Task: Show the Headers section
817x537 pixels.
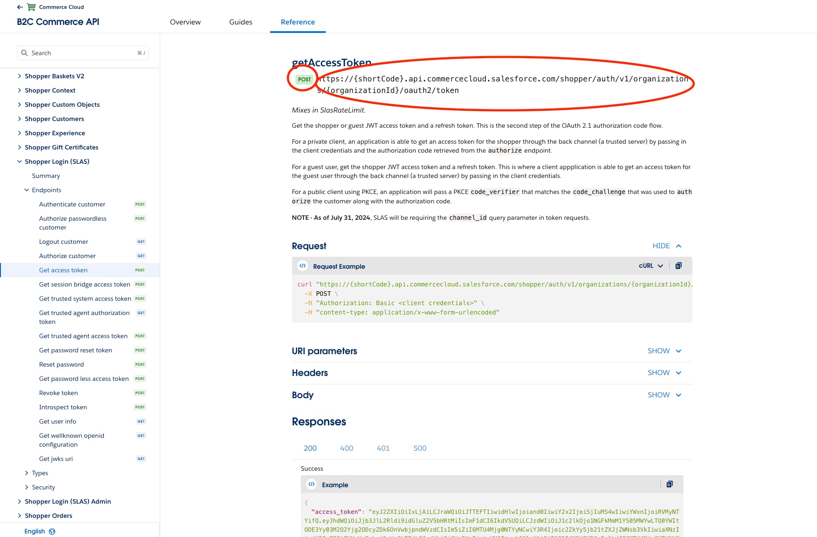Action: click(664, 373)
